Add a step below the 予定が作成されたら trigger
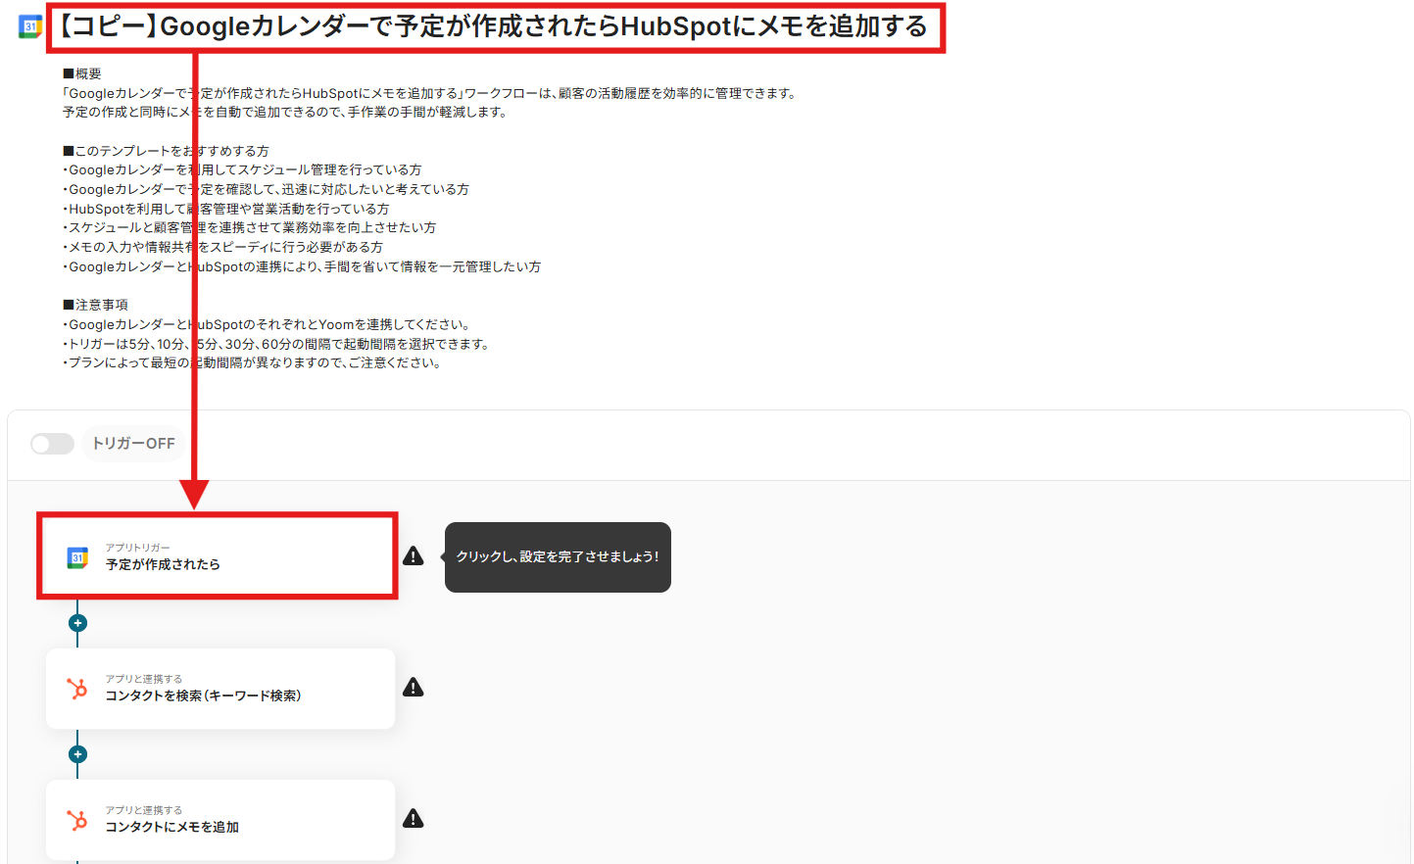 click(78, 623)
